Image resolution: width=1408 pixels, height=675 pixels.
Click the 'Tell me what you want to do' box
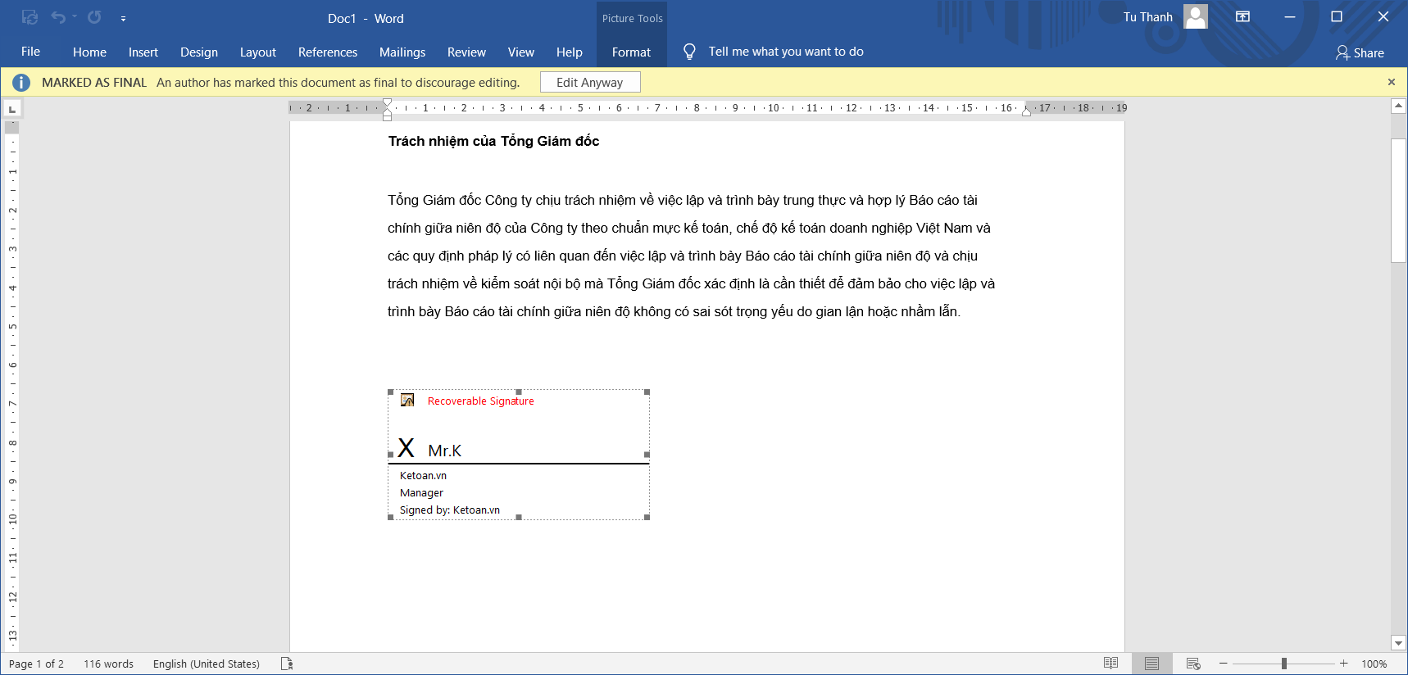[x=786, y=52]
